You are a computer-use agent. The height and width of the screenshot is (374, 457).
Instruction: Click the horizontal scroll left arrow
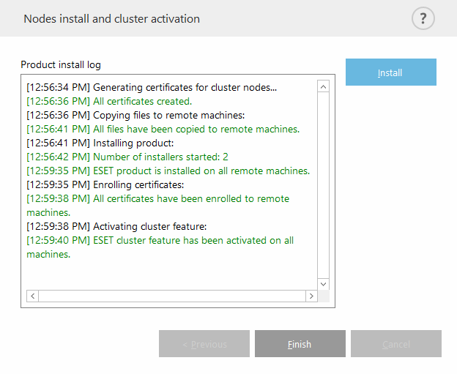32,296
